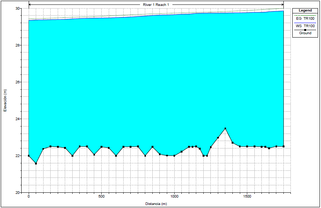Click the '0' distance axis value

coord(29,196)
